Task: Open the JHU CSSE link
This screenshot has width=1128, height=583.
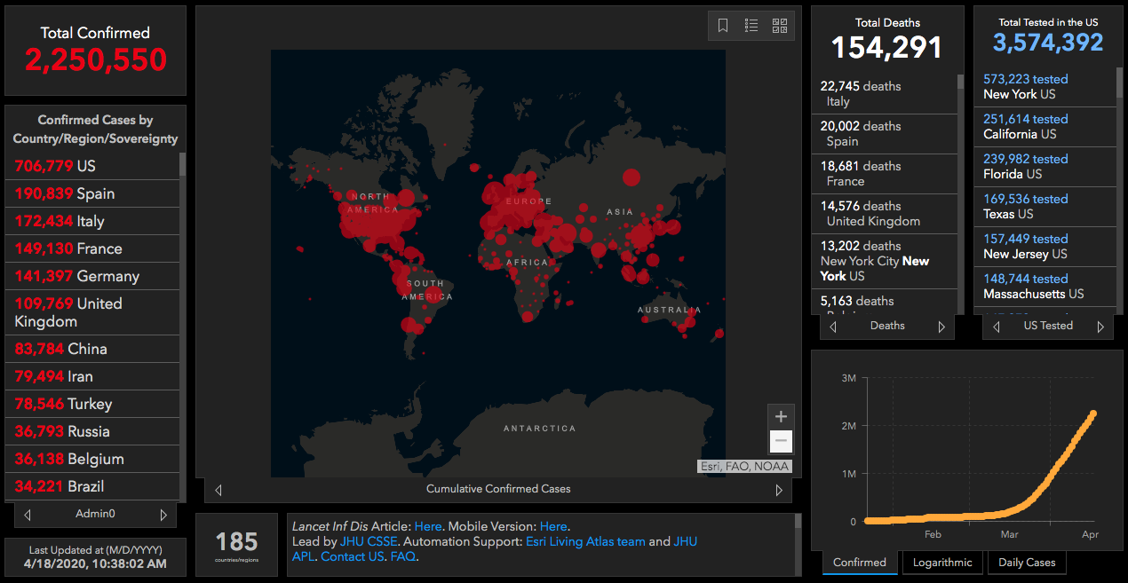Action: tap(369, 541)
